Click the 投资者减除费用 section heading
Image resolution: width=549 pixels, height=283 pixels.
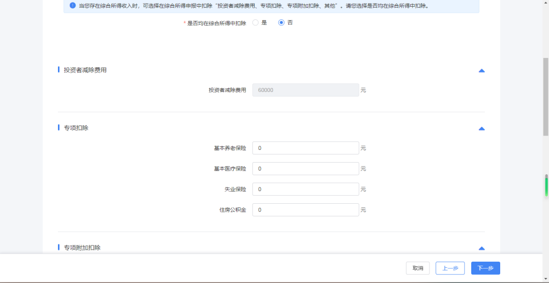(85, 70)
